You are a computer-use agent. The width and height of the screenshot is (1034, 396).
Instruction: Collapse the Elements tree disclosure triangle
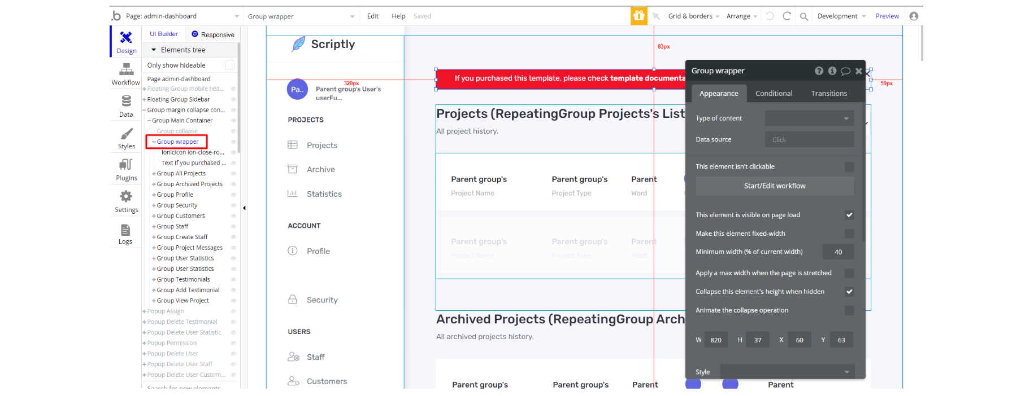153,50
